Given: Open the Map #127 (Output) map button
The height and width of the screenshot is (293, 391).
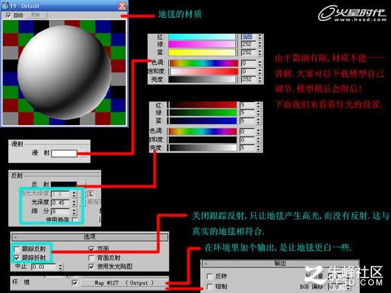Looking at the screenshot, I should [124, 283].
